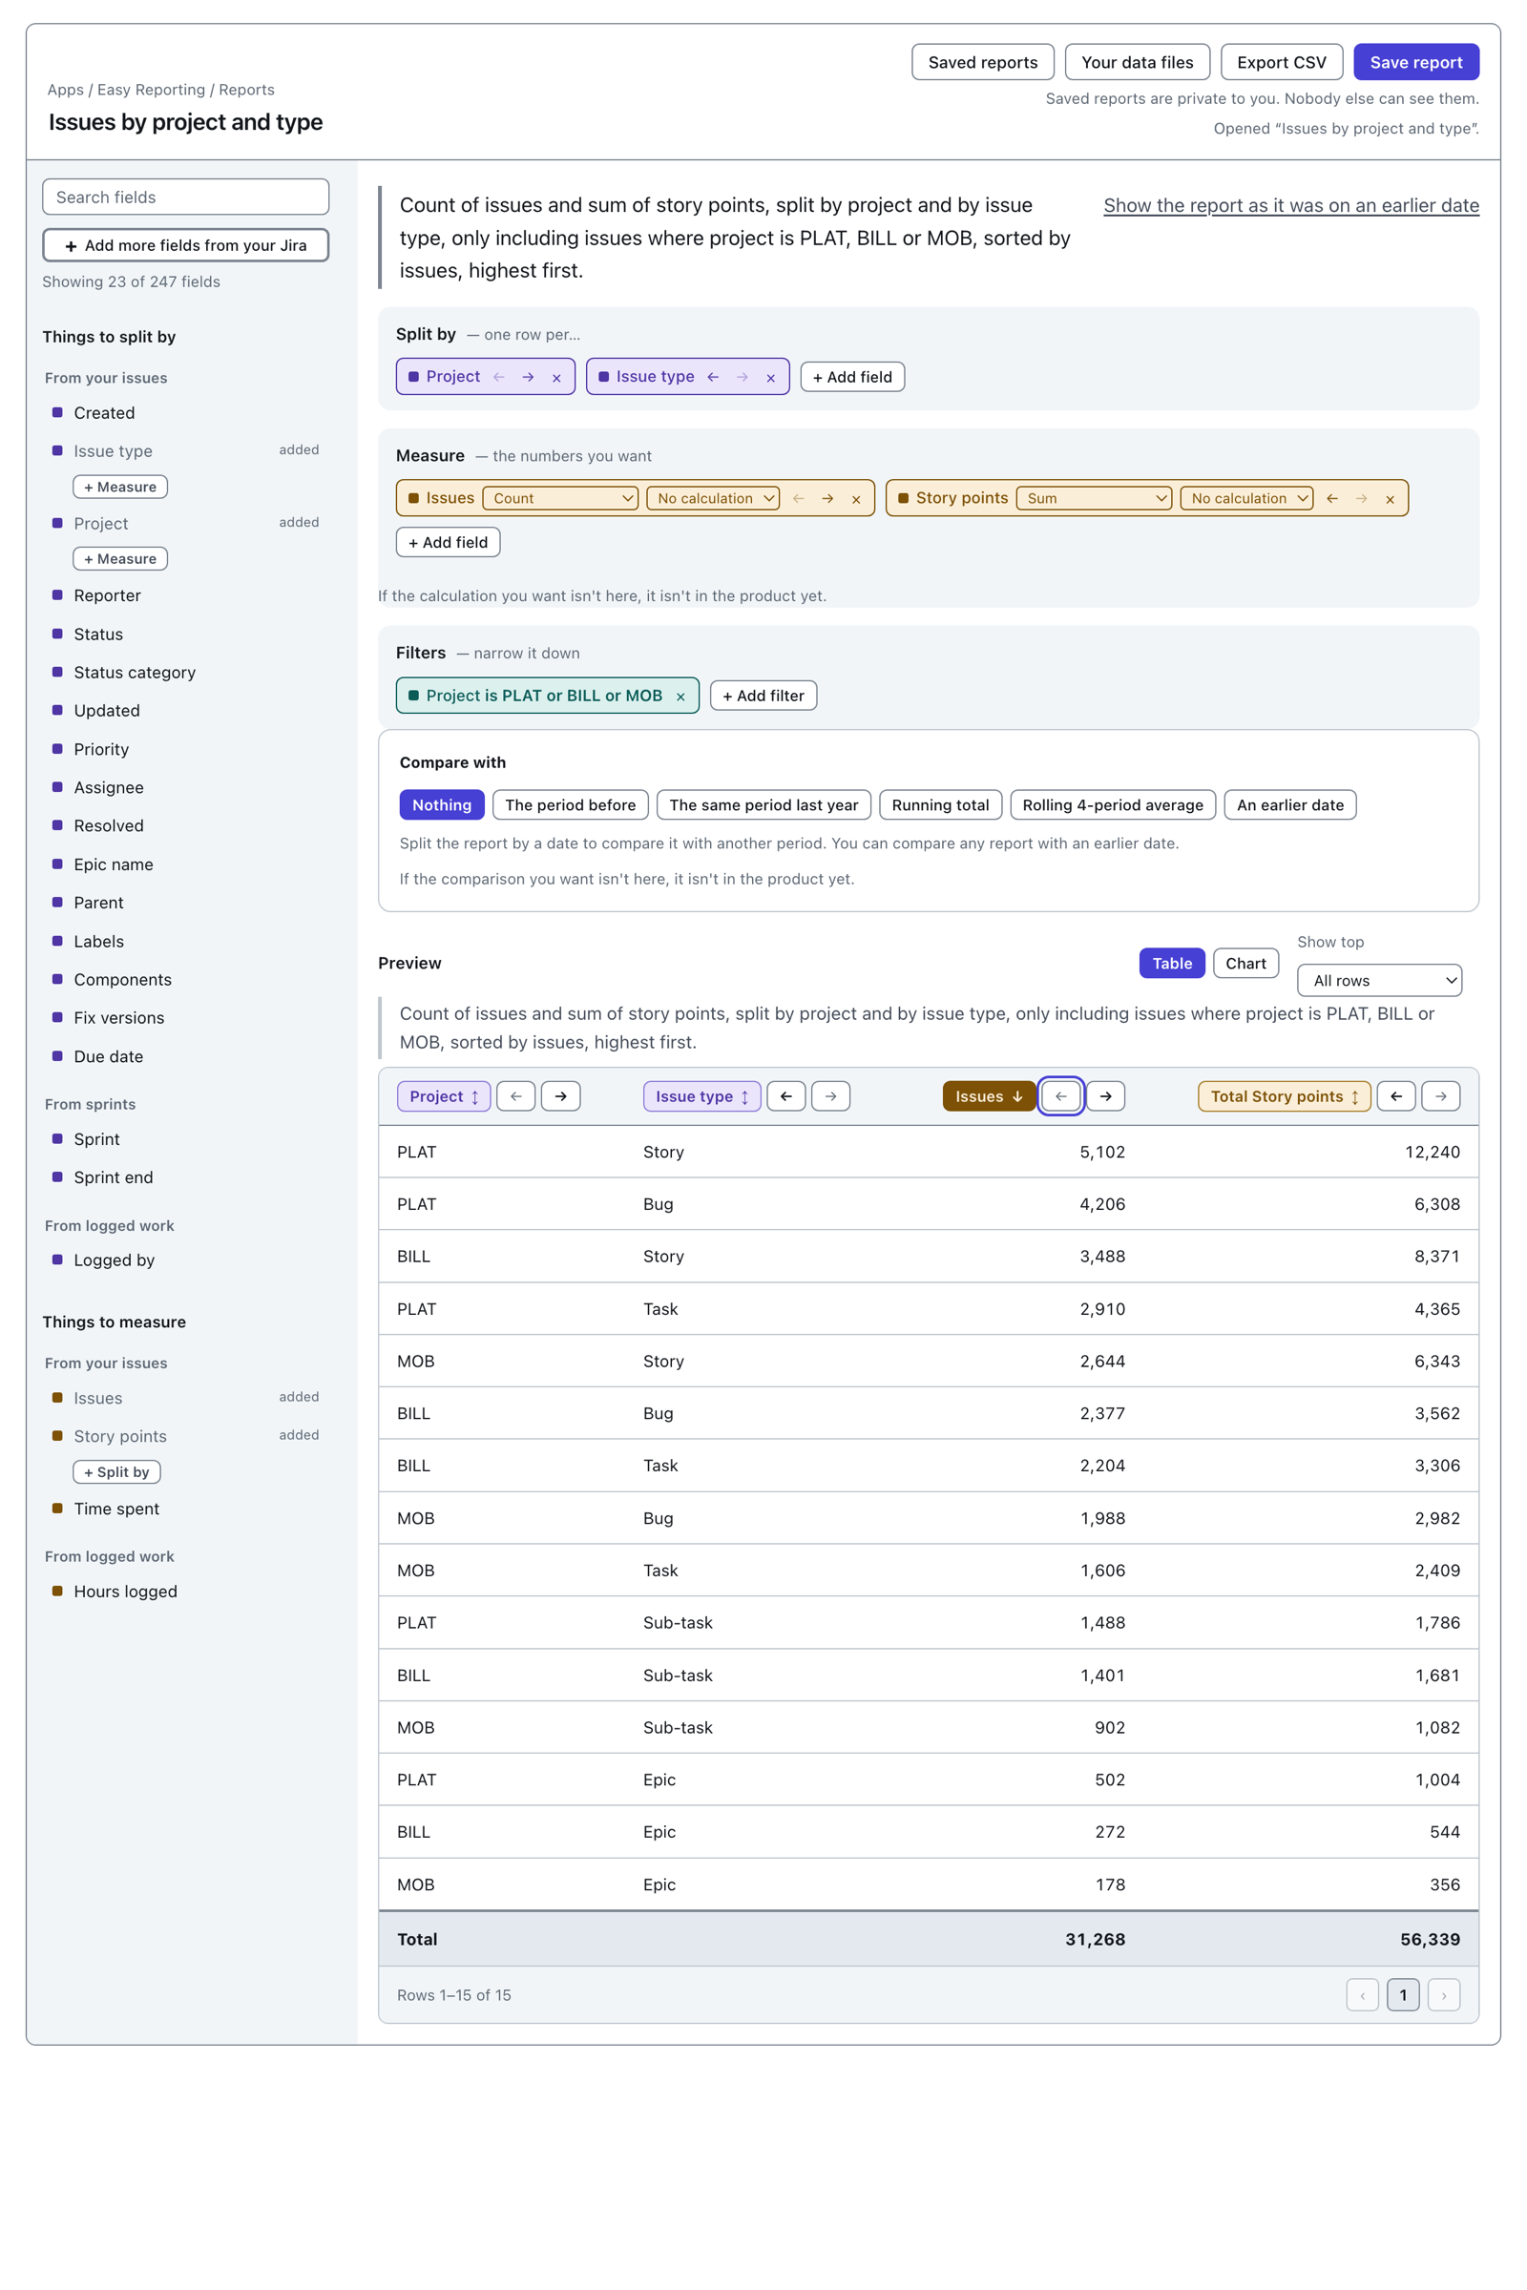The height and width of the screenshot is (2290, 1527).
Task: Select Nothing comparison option
Action: click(x=441, y=805)
